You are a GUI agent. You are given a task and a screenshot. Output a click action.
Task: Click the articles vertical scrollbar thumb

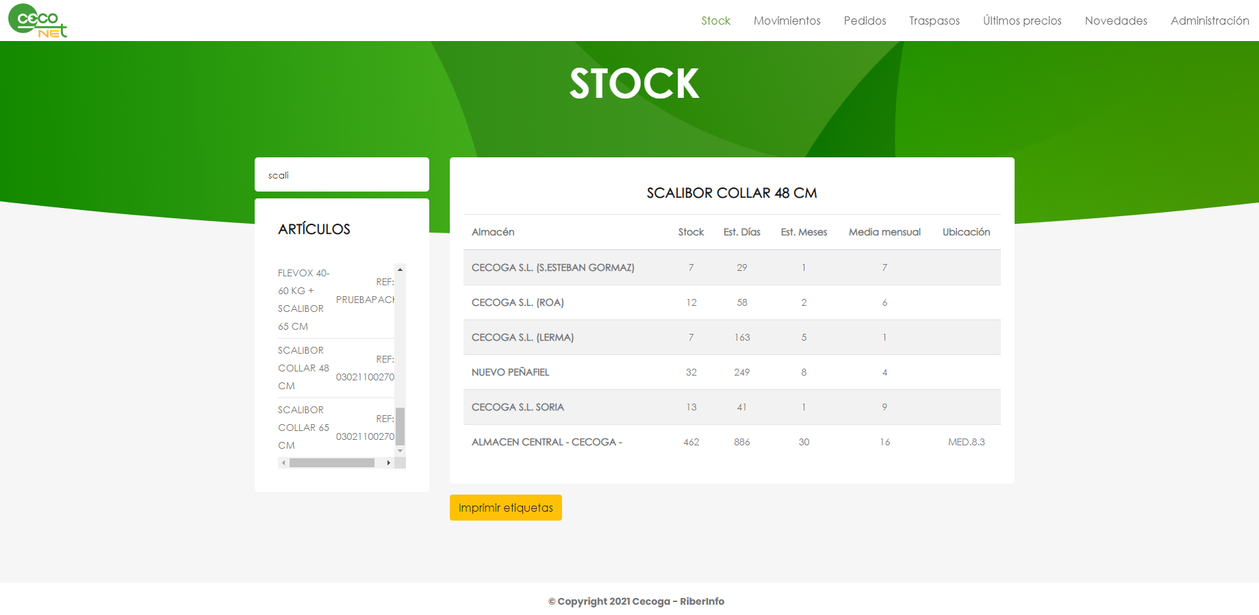click(400, 426)
